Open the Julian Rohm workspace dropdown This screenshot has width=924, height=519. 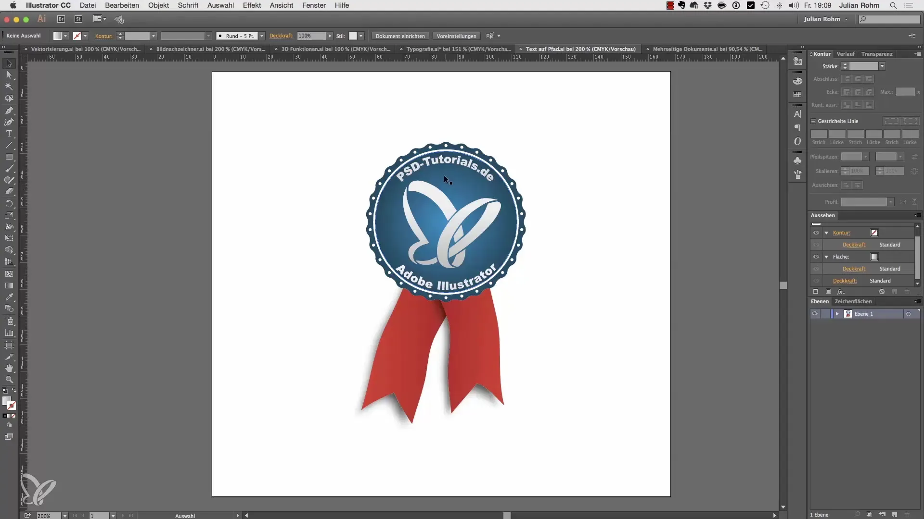[826, 19]
